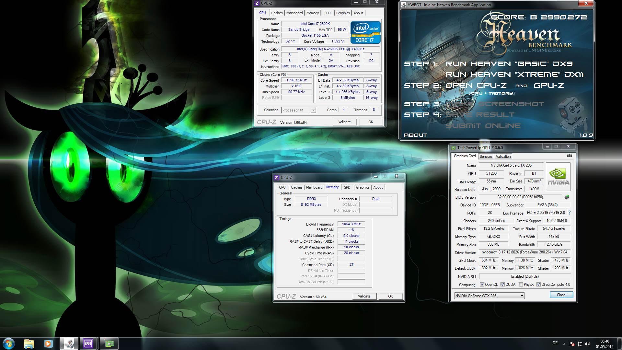Toggle the CUDA checkbox

point(502,285)
